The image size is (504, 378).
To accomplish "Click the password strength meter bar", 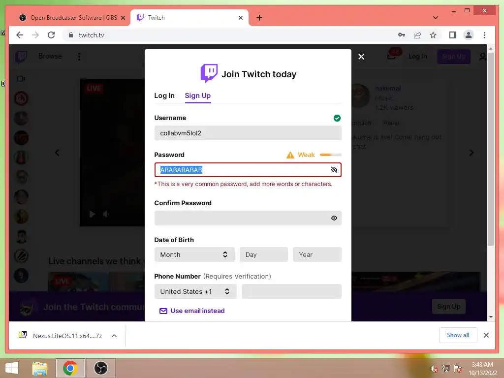I will point(330,155).
